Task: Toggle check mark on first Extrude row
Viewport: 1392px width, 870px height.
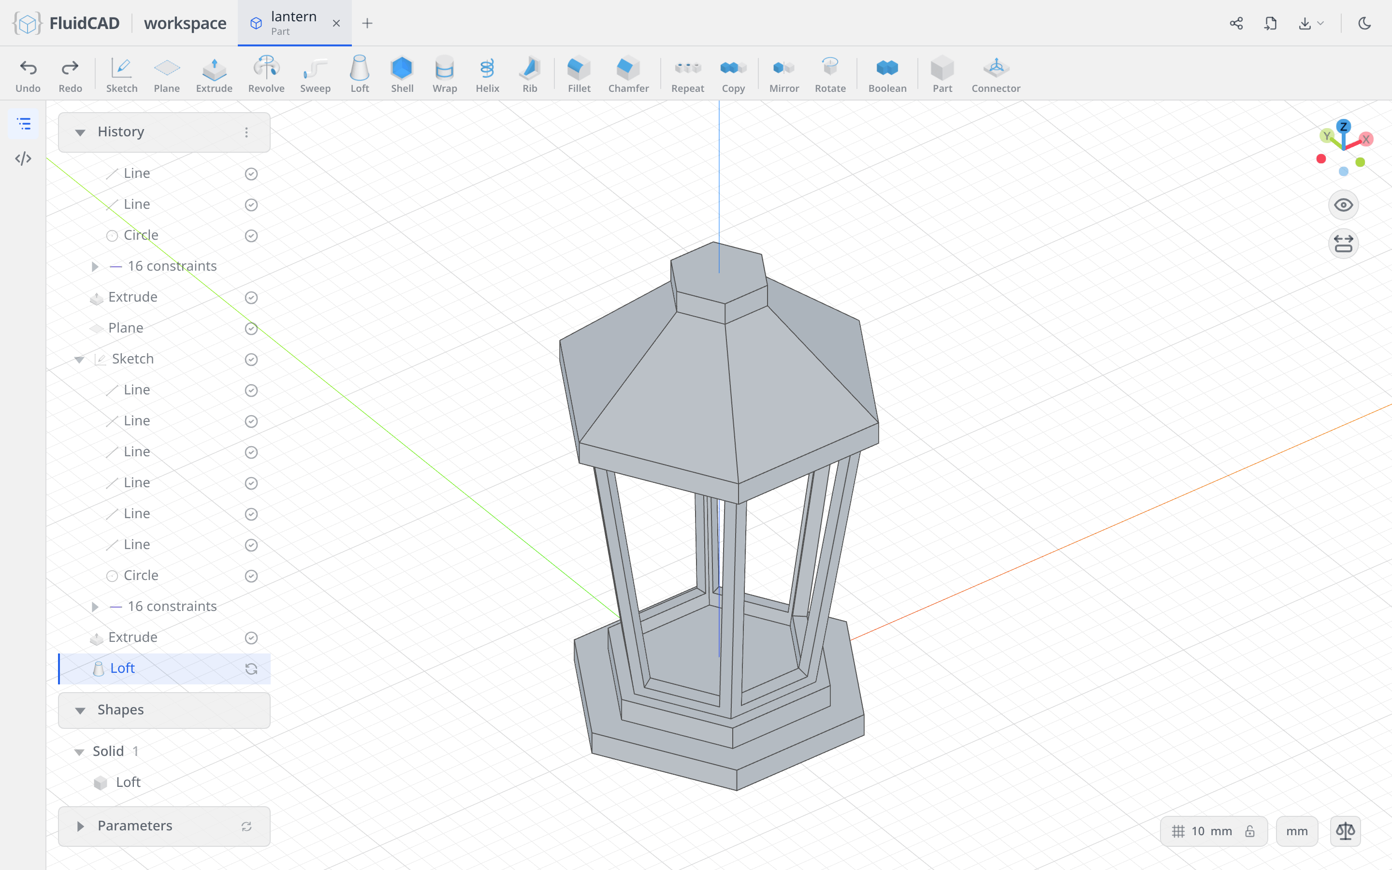Action: tap(251, 297)
